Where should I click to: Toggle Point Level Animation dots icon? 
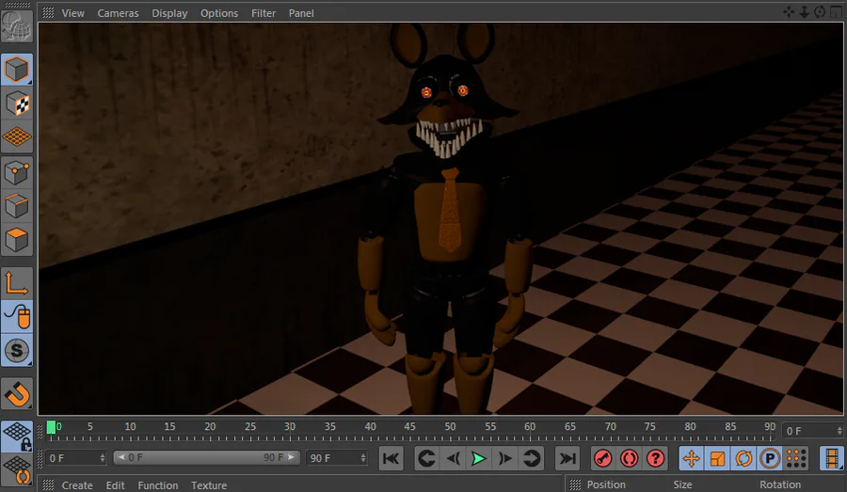point(796,458)
